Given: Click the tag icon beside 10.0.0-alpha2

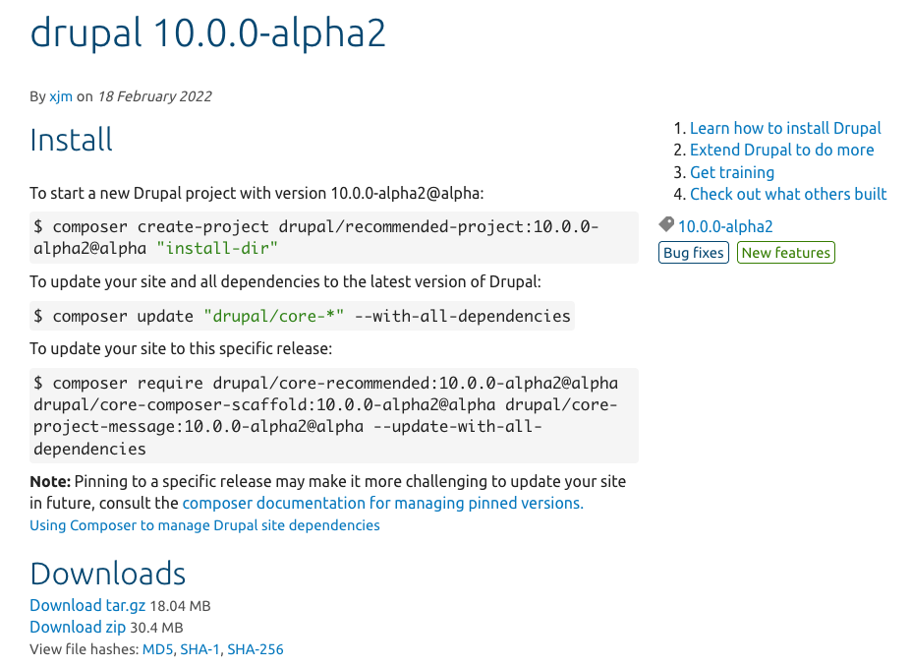Looking at the screenshot, I should pyautogui.click(x=666, y=224).
